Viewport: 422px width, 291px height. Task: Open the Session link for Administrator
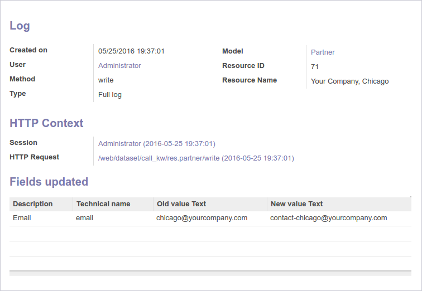(156, 144)
